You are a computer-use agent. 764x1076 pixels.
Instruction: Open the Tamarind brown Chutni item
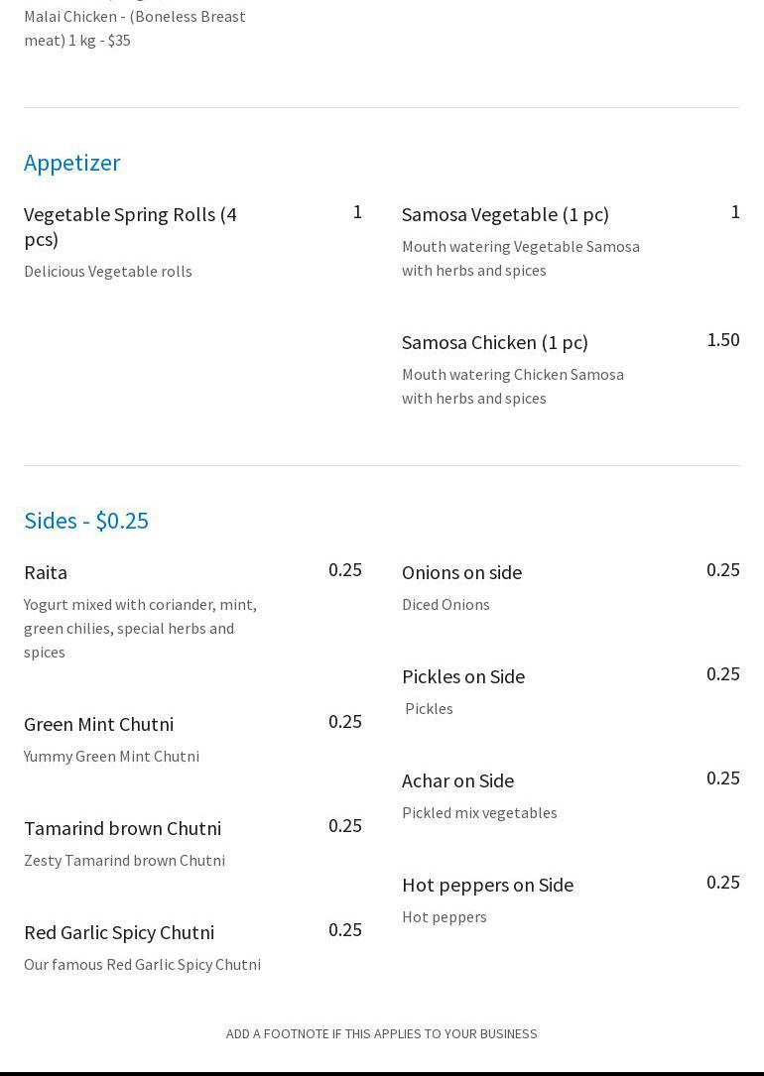click(x=122, y=828)
